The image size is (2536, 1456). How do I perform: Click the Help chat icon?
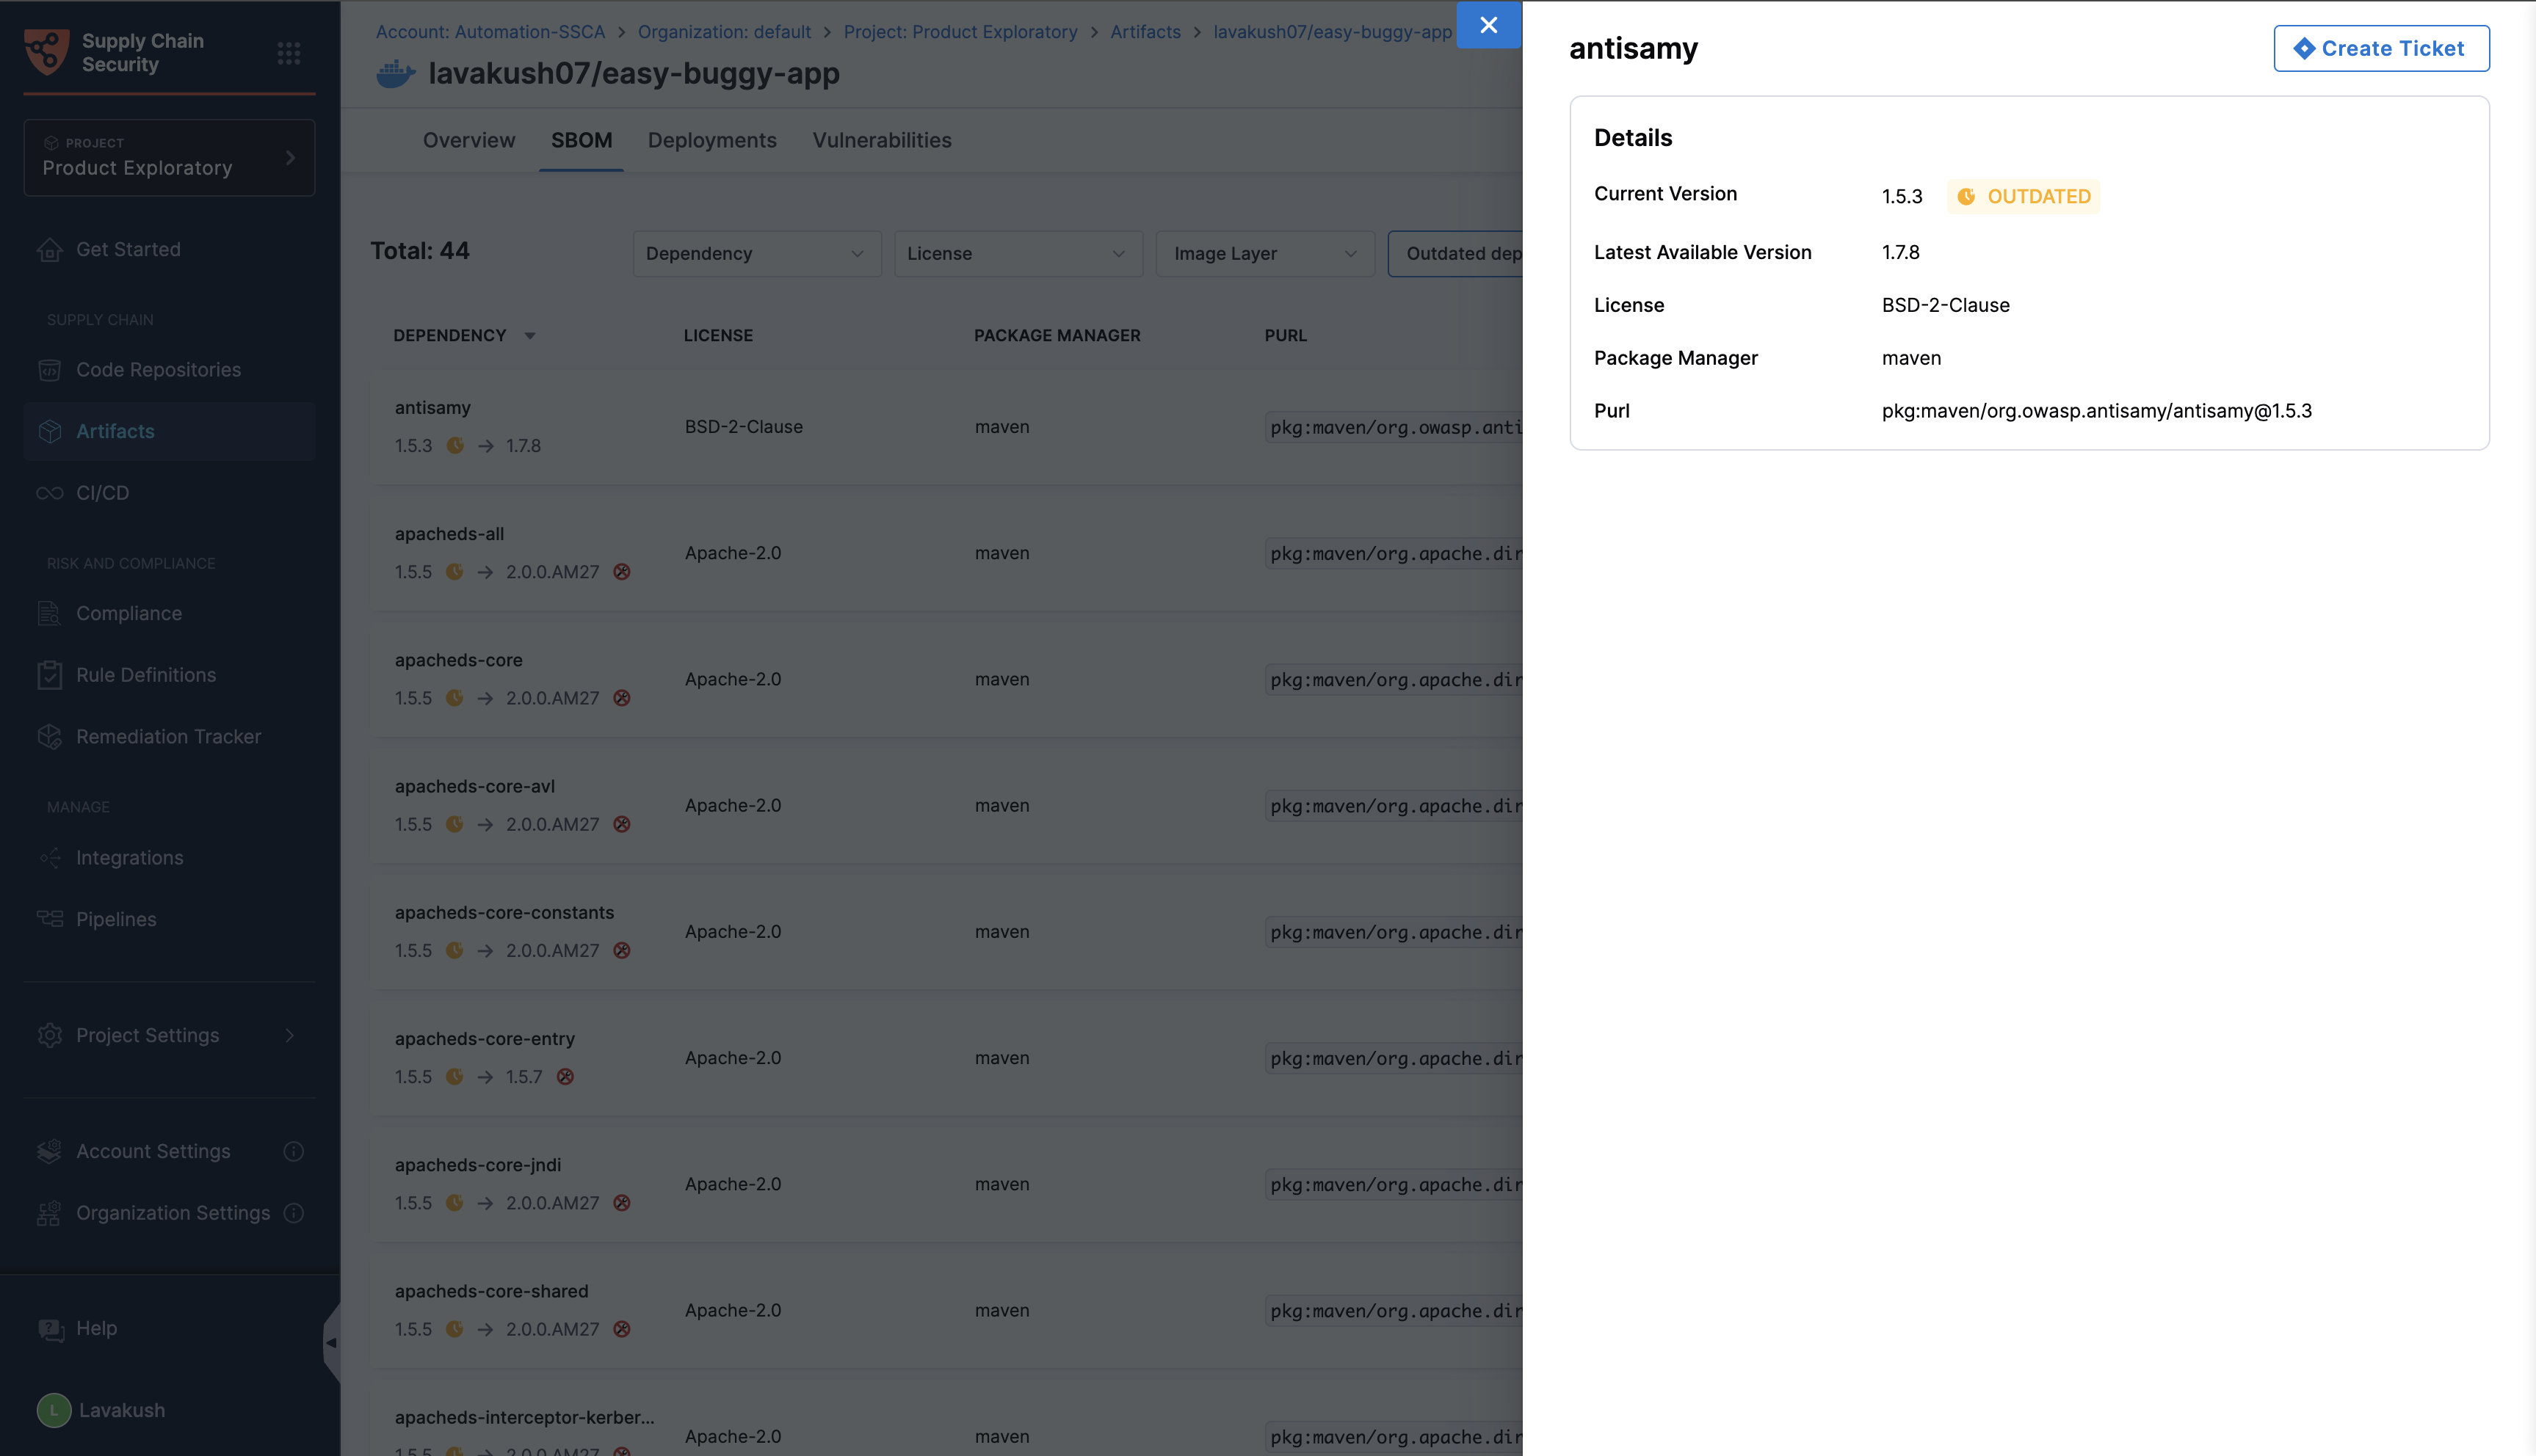(x=50, y=1329)
